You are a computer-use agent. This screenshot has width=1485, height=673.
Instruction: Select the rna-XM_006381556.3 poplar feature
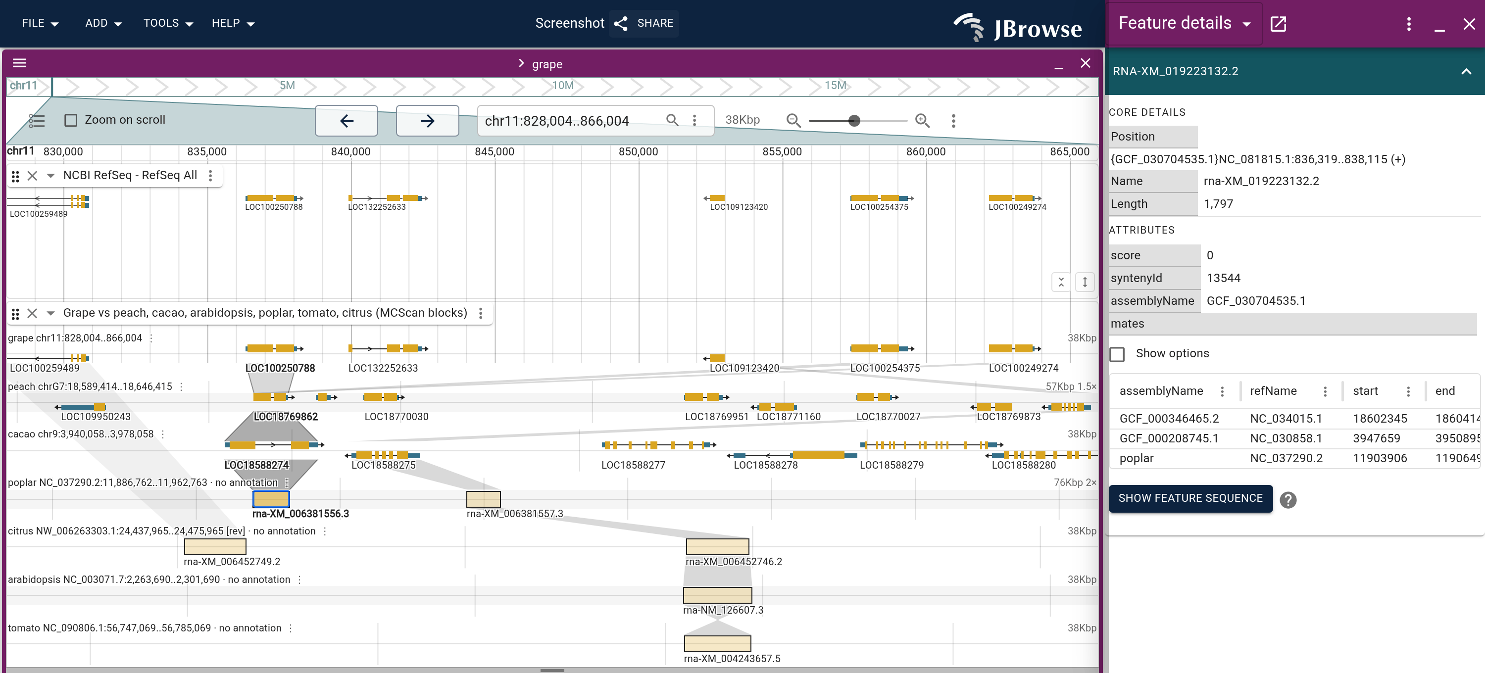pyautogui.click(x=271, y=498)
